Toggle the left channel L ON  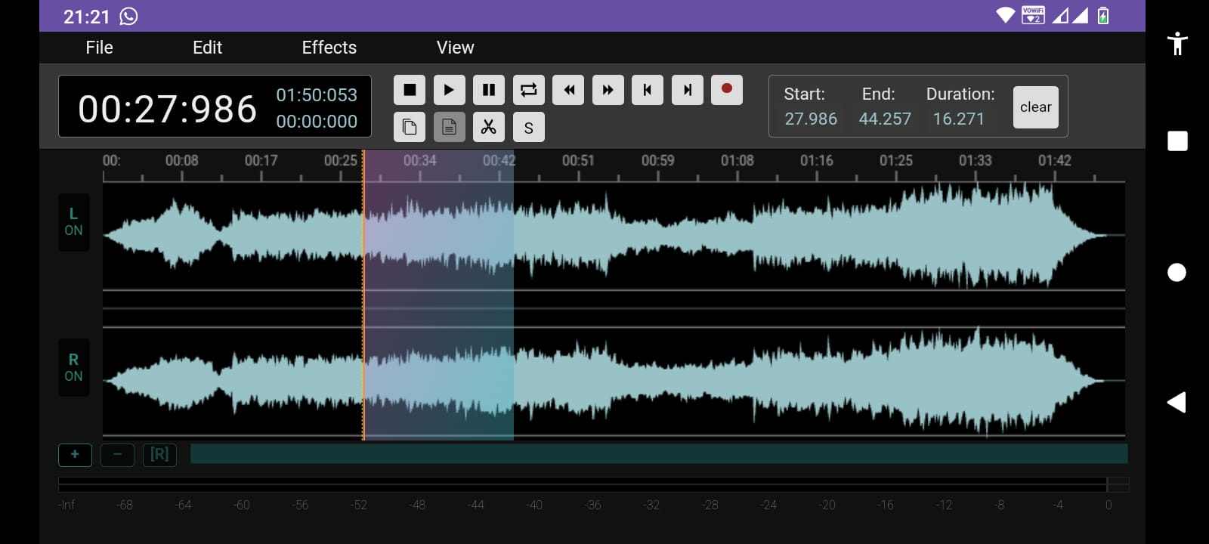(x=73, y=222)
